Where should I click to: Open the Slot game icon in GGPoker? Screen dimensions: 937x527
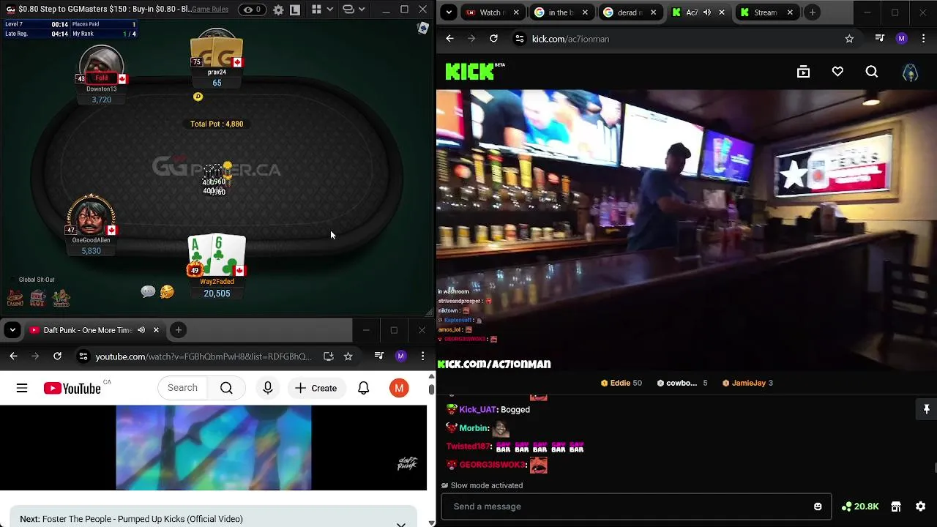click(x=38, y=298)
